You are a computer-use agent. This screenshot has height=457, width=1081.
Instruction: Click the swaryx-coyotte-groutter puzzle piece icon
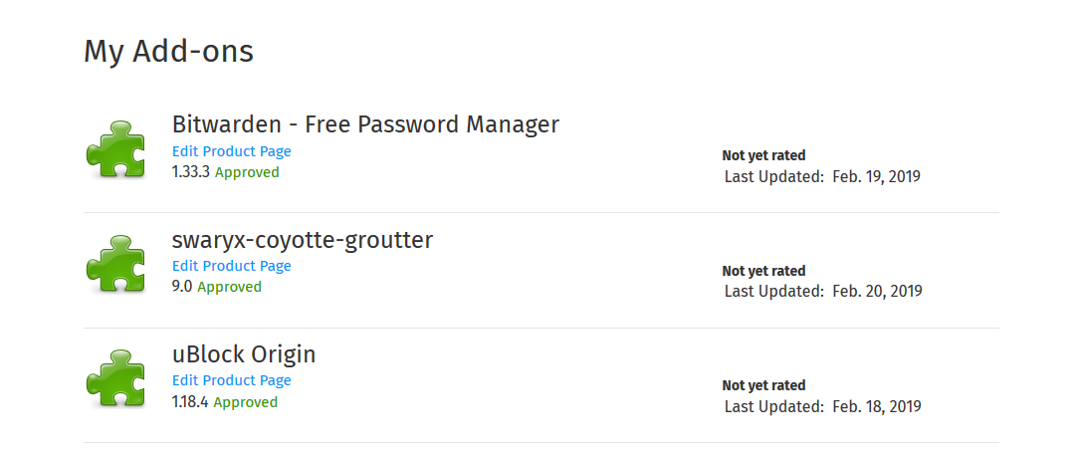point(115,265)
